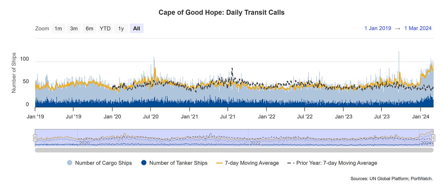Select the 1m zoom preset
Viewport: 444px width, 184px height.
pyautogui.click(x=58, y=28)
